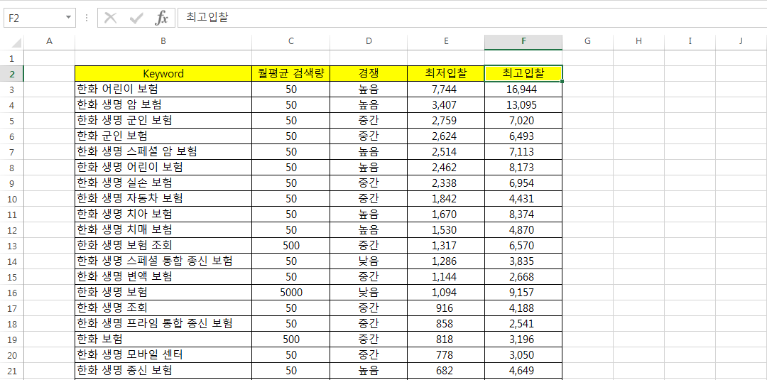
Task: Click maximum bid value 16,944
Action: [x=523, y=89]
